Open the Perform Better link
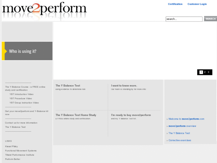217x163 pixels. [13, 159]
